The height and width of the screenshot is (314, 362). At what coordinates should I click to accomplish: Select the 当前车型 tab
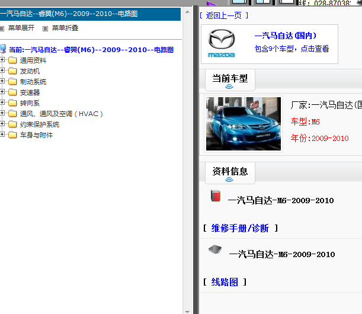[230, 80]
